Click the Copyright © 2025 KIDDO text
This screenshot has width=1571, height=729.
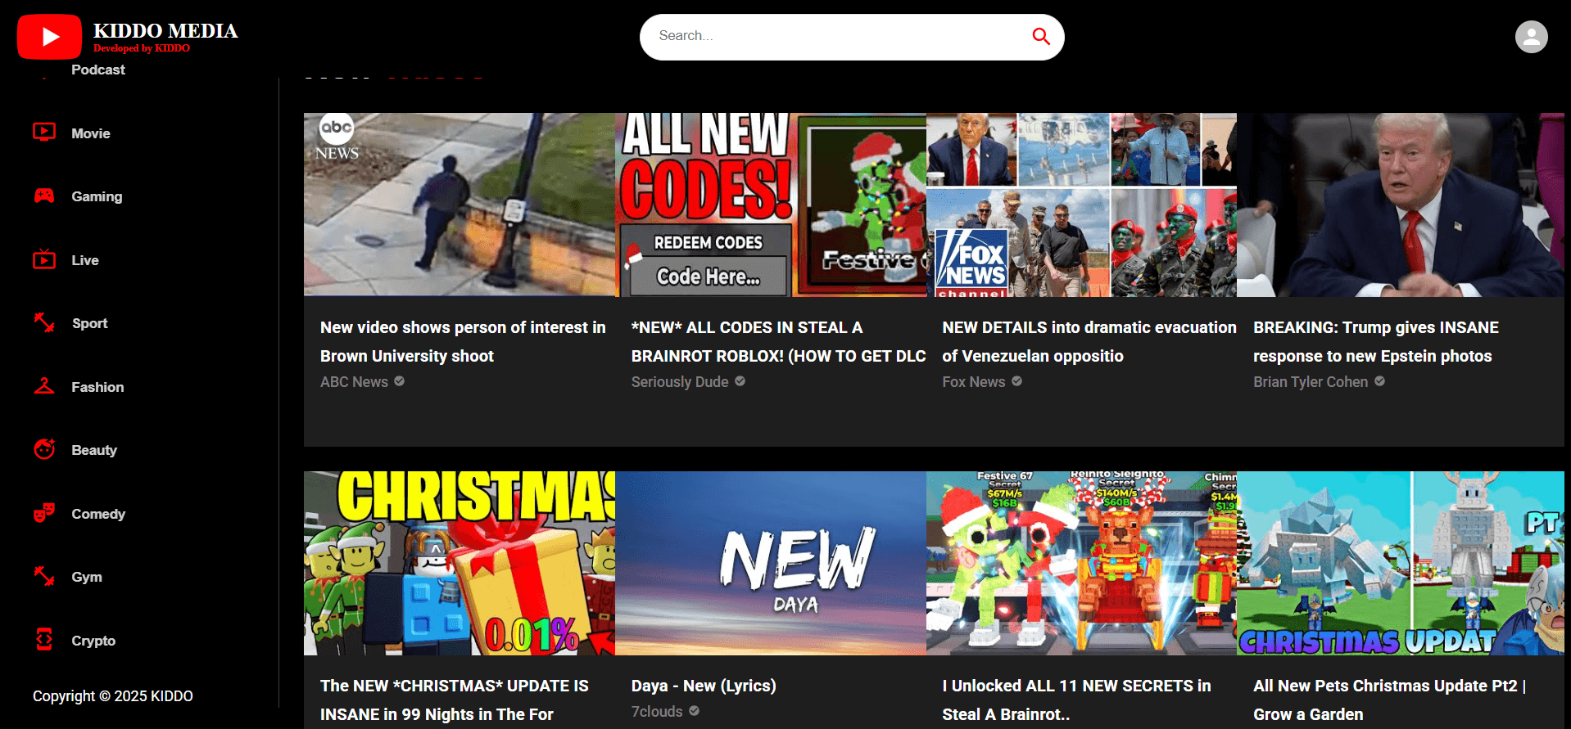point(113,696)
